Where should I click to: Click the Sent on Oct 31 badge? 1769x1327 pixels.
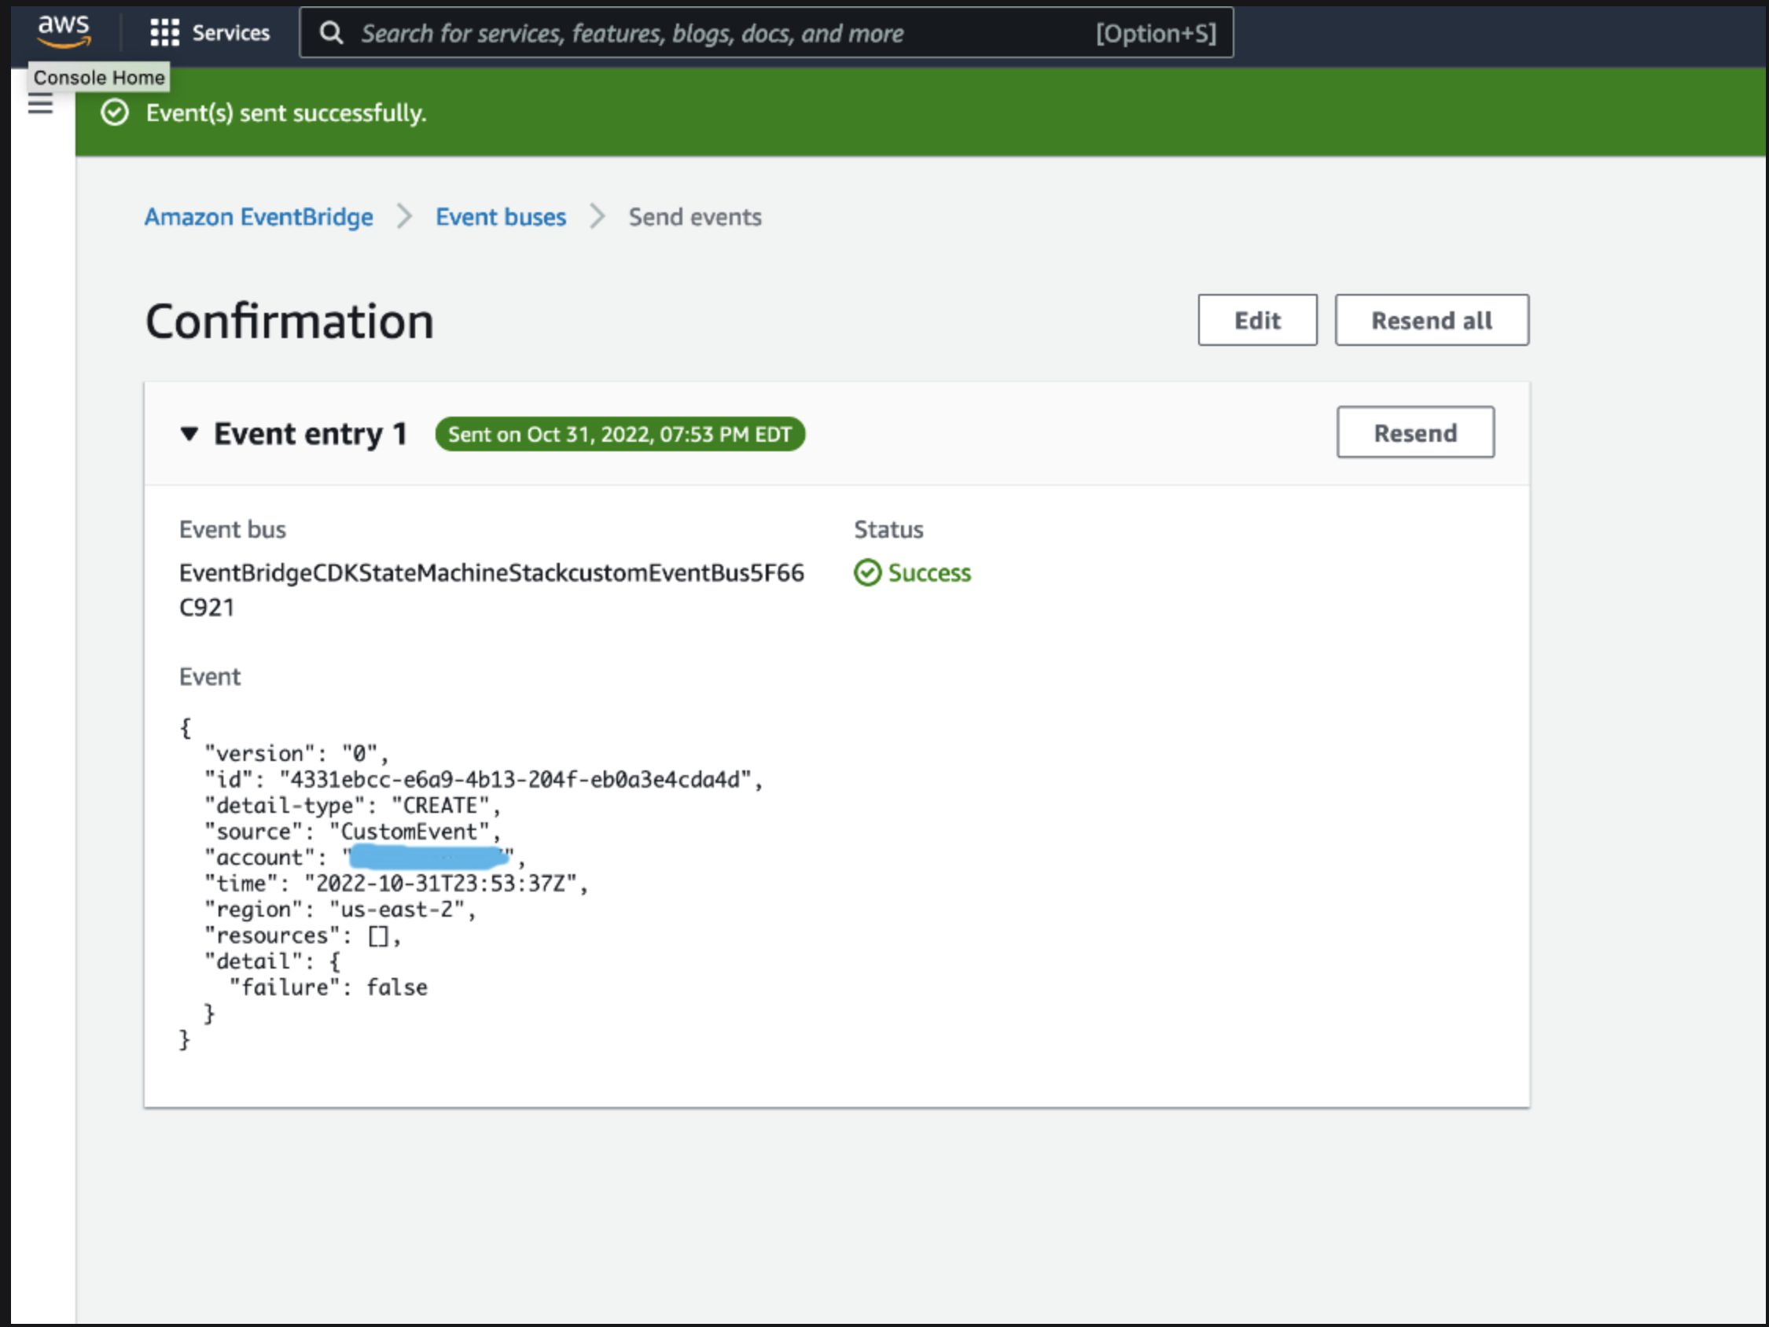(x=620, y=433)
